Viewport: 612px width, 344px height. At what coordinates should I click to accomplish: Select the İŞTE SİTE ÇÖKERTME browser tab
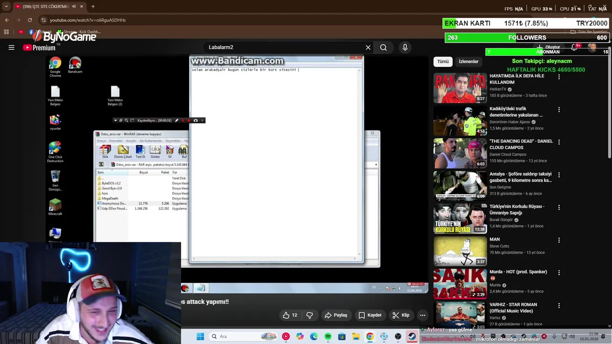(49, 7)
